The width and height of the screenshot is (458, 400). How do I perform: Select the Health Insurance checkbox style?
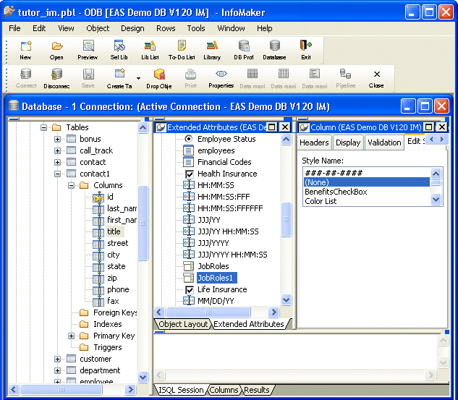pos(190,174)
